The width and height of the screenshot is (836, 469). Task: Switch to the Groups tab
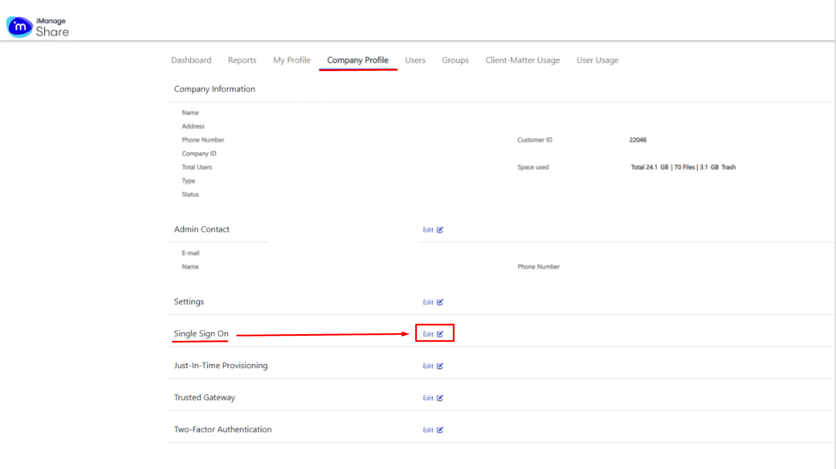455,60
